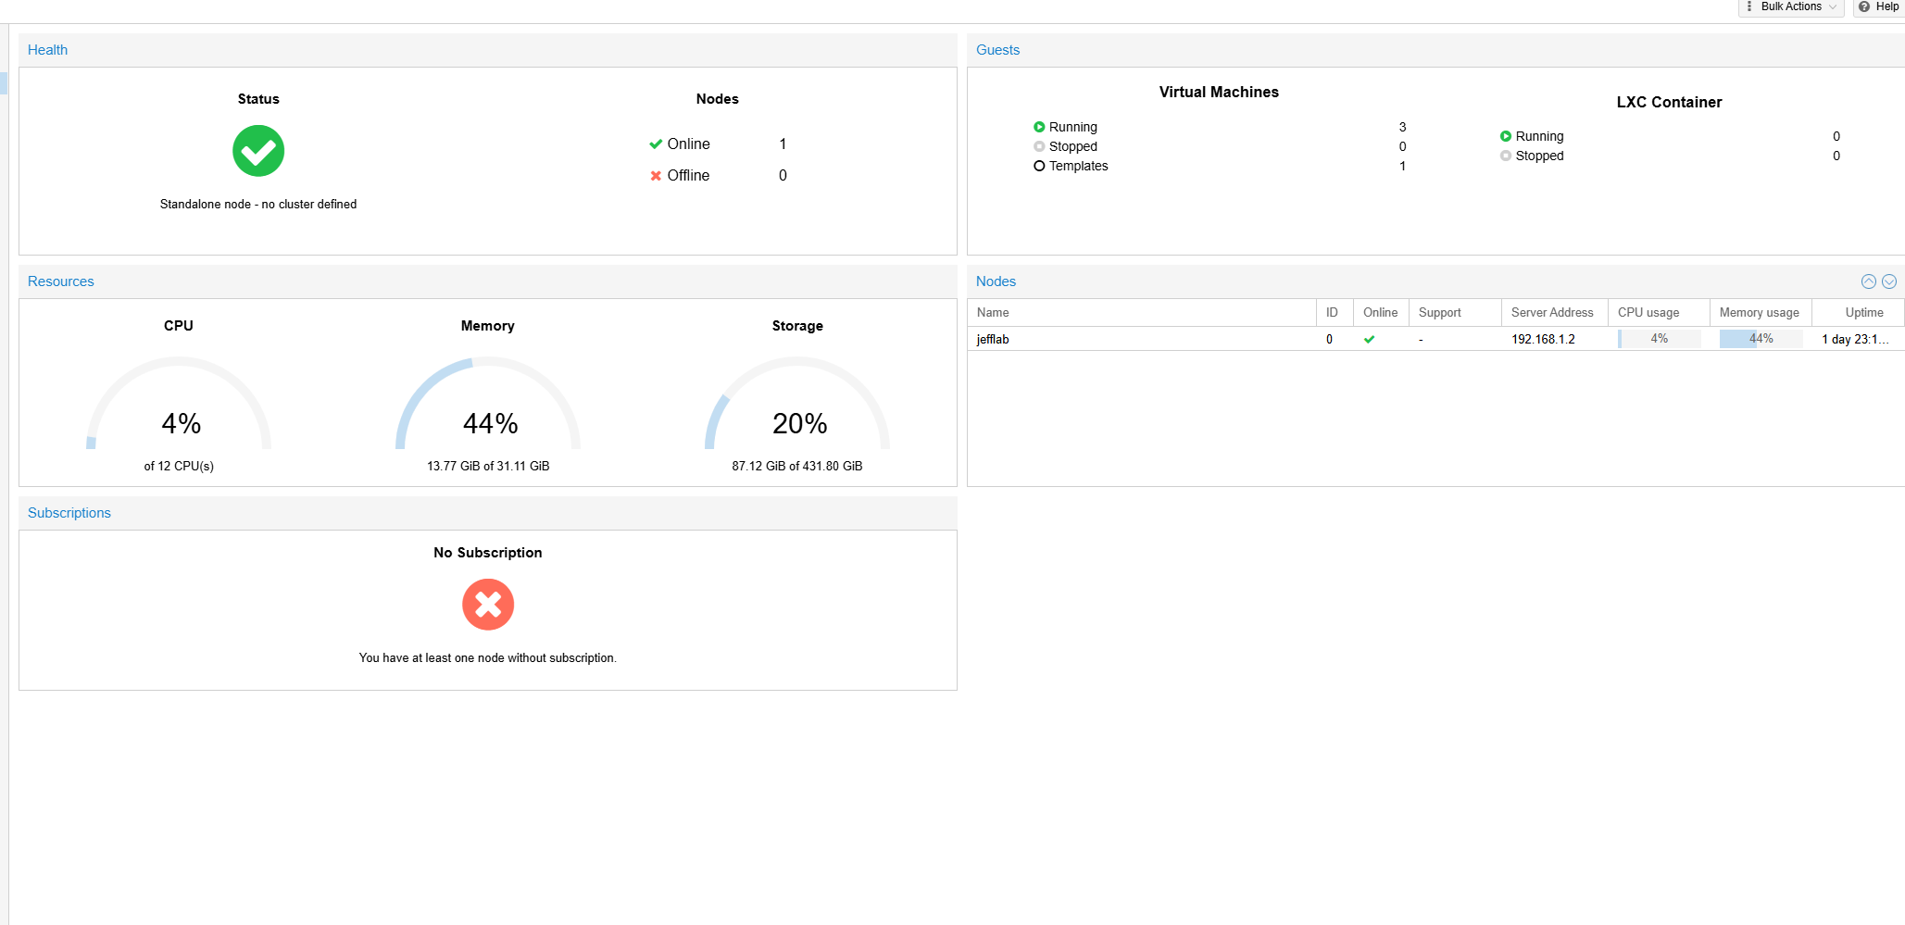Click '87.12 GiB of 431.80 GiB' storage text

pos(797,467)
